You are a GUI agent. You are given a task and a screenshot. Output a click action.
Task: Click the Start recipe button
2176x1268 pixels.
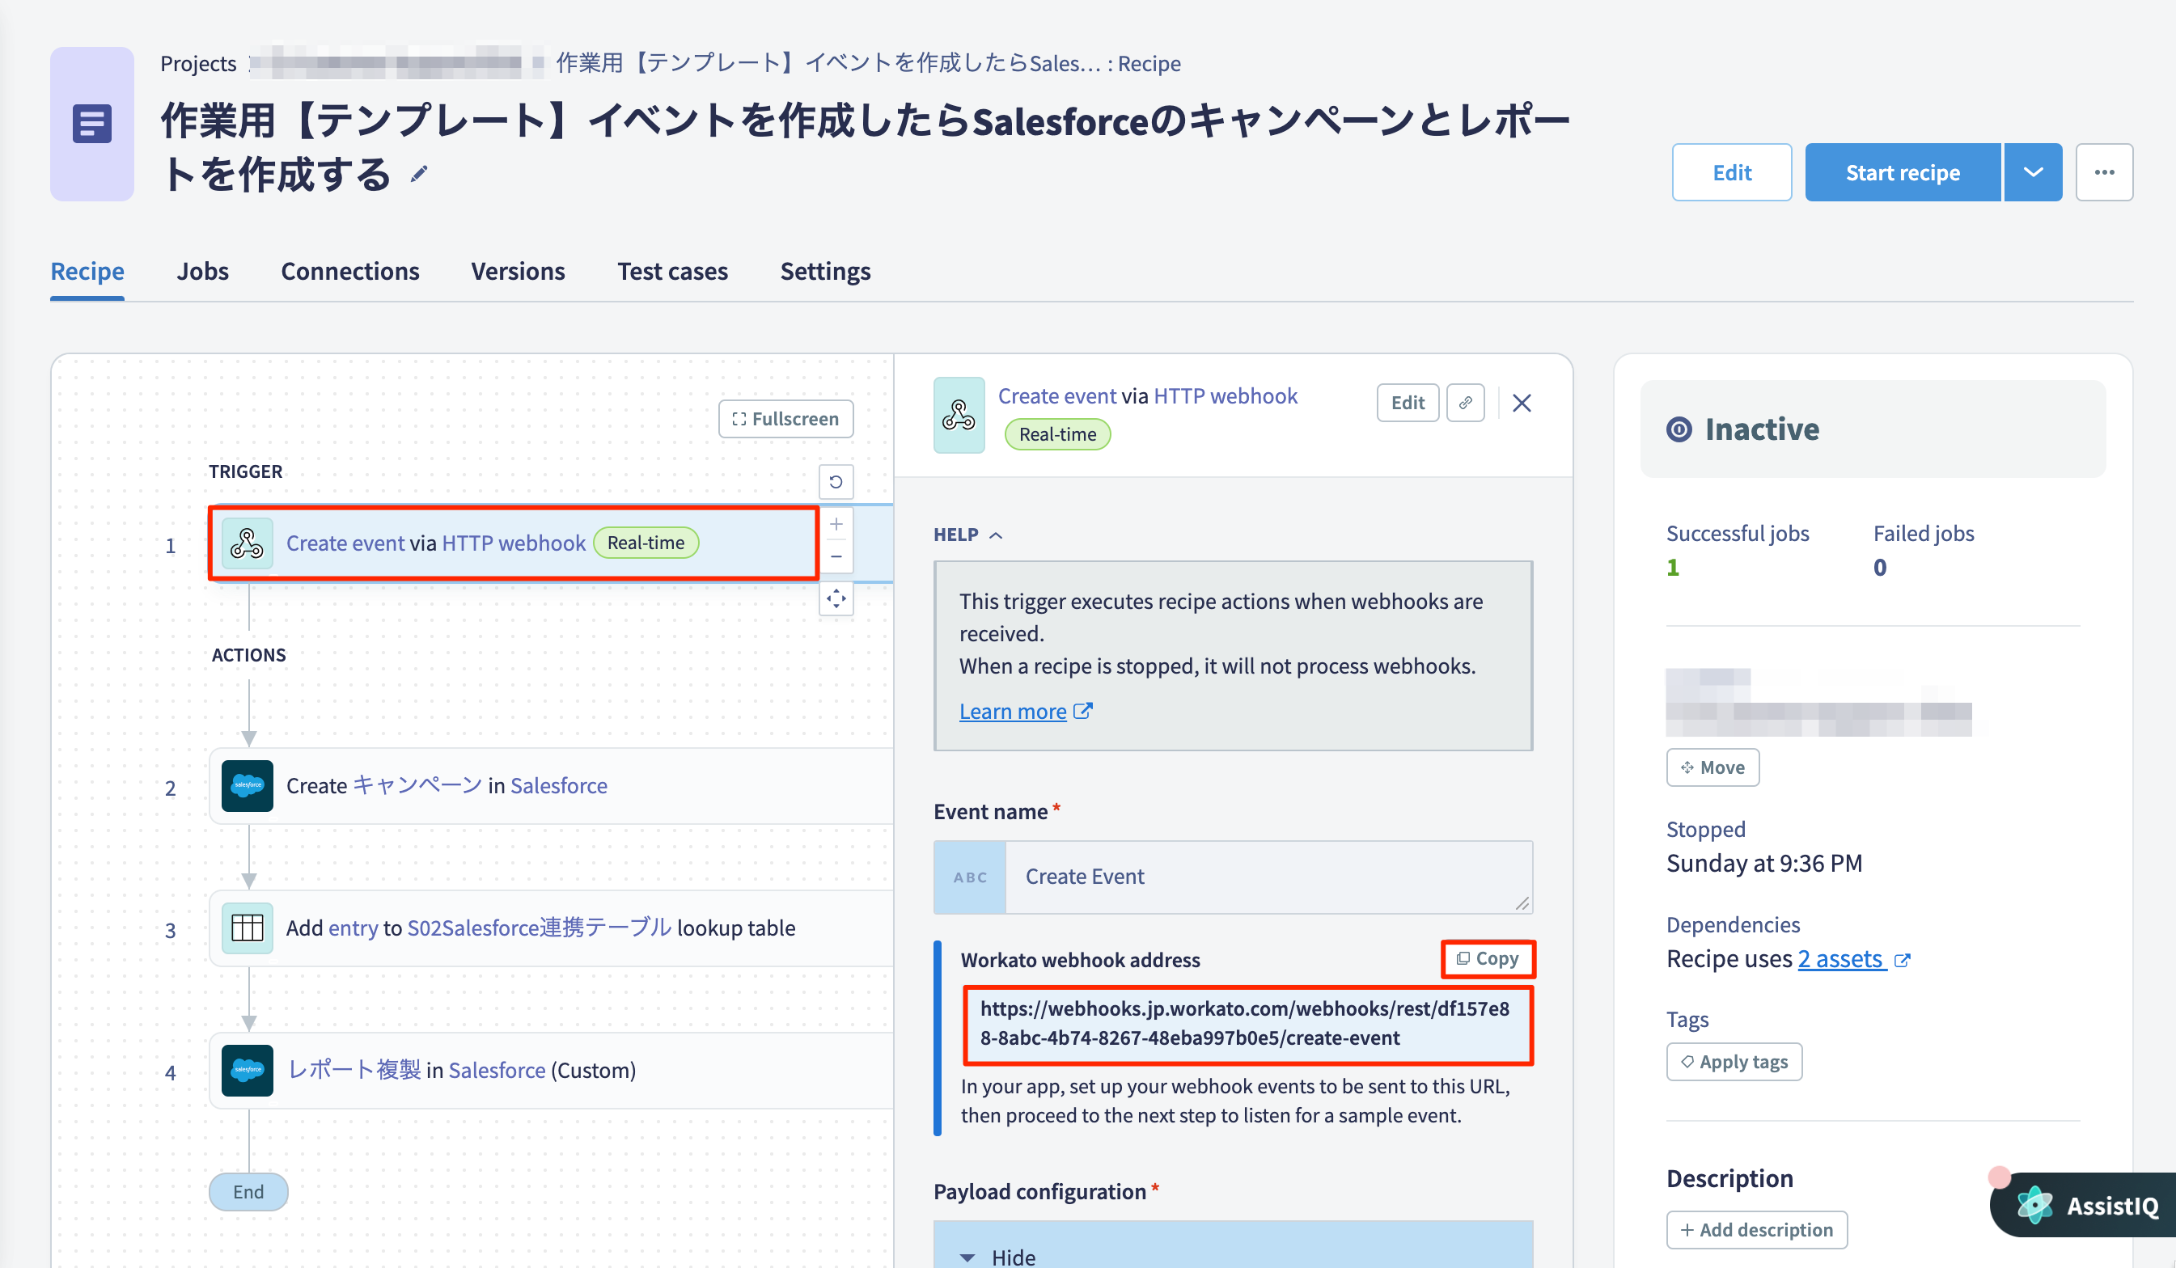1903,172
